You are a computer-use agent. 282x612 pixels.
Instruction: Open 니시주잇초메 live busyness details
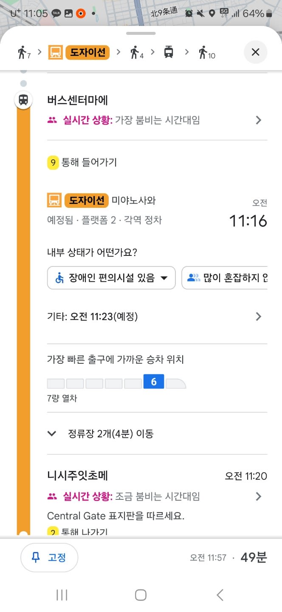157,496
